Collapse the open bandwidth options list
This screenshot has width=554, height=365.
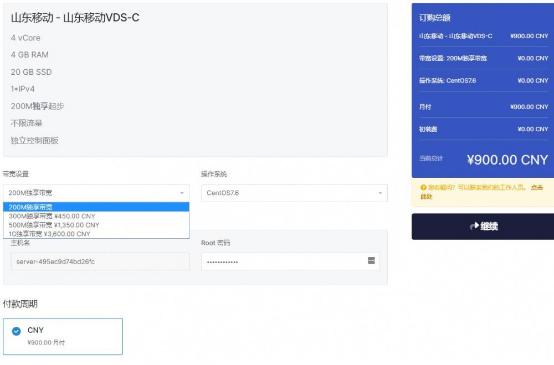183,193
